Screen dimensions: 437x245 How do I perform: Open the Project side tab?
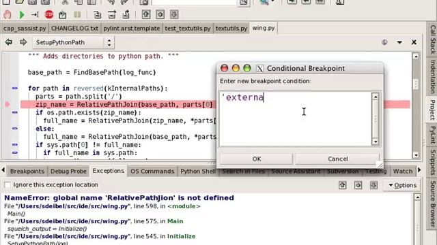432,110
